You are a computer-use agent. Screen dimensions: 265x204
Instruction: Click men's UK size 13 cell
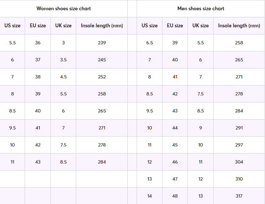click(x=200, y=196)
